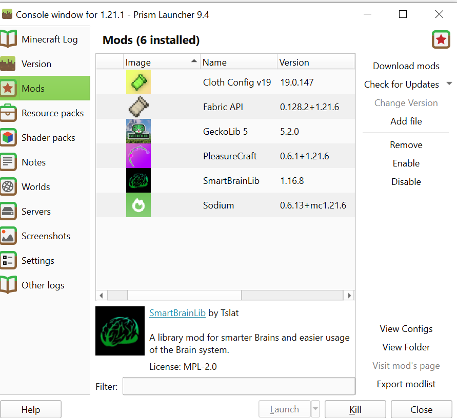Viewport: 457px width, 418px height.
Task: Click the Disable button
Action: [x=406, y=182]
